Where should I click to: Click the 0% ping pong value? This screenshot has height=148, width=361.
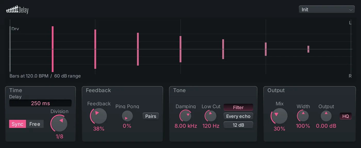point(127,126)
